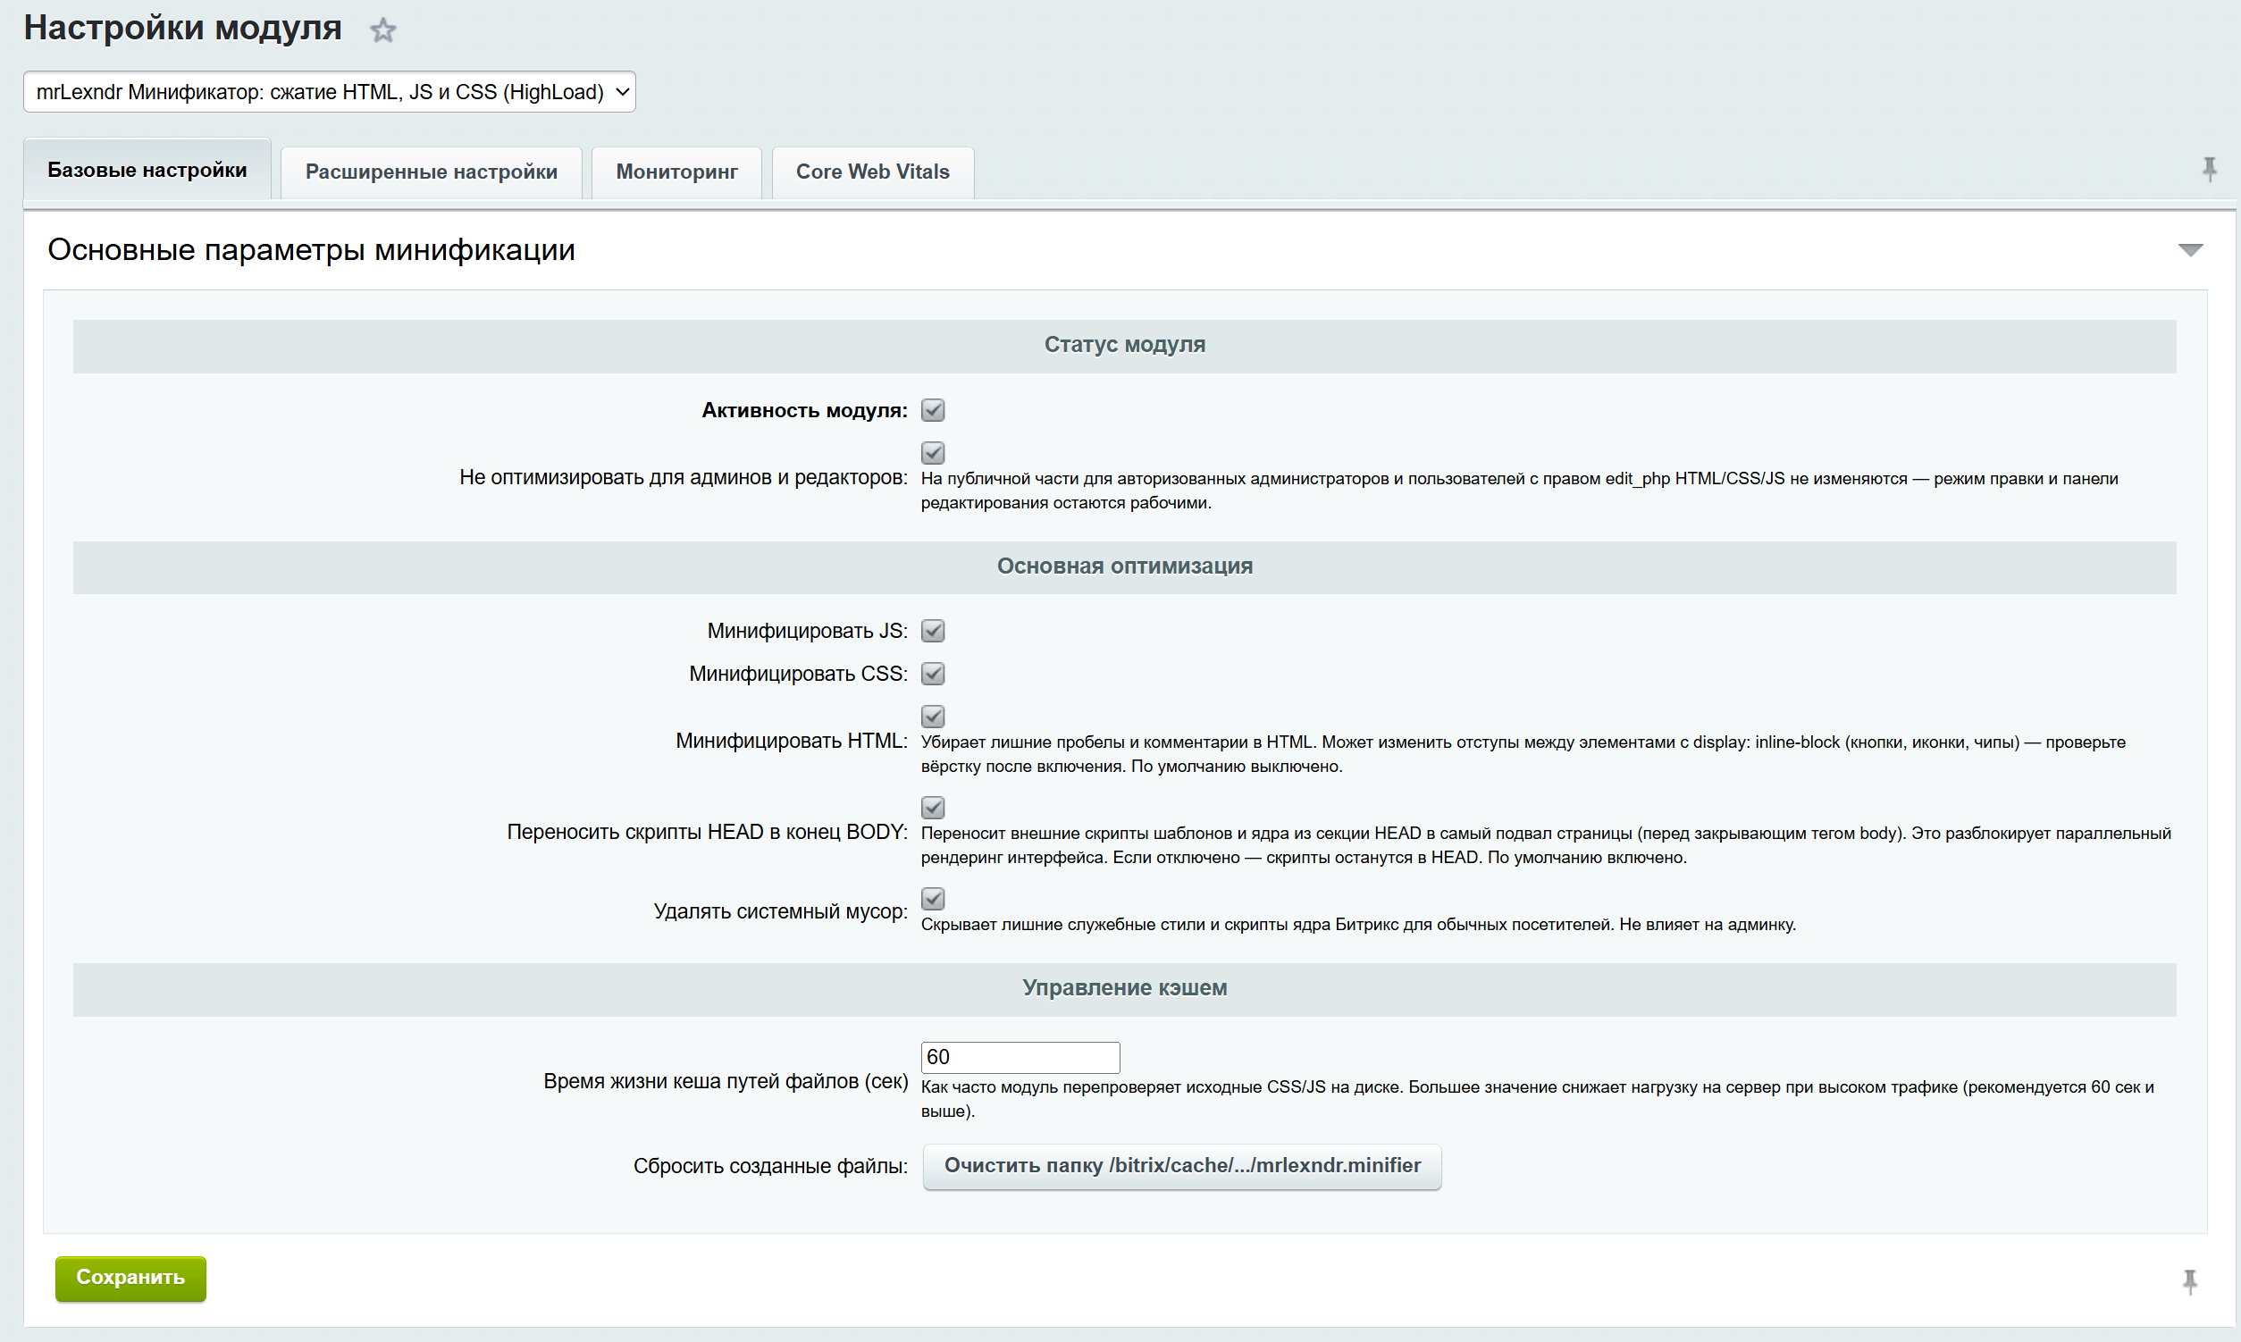Image resolution: width=2241 pixels, height=1342 pixels.
Task: Click the Минифицировать CSS label
Action: point(798,674)
